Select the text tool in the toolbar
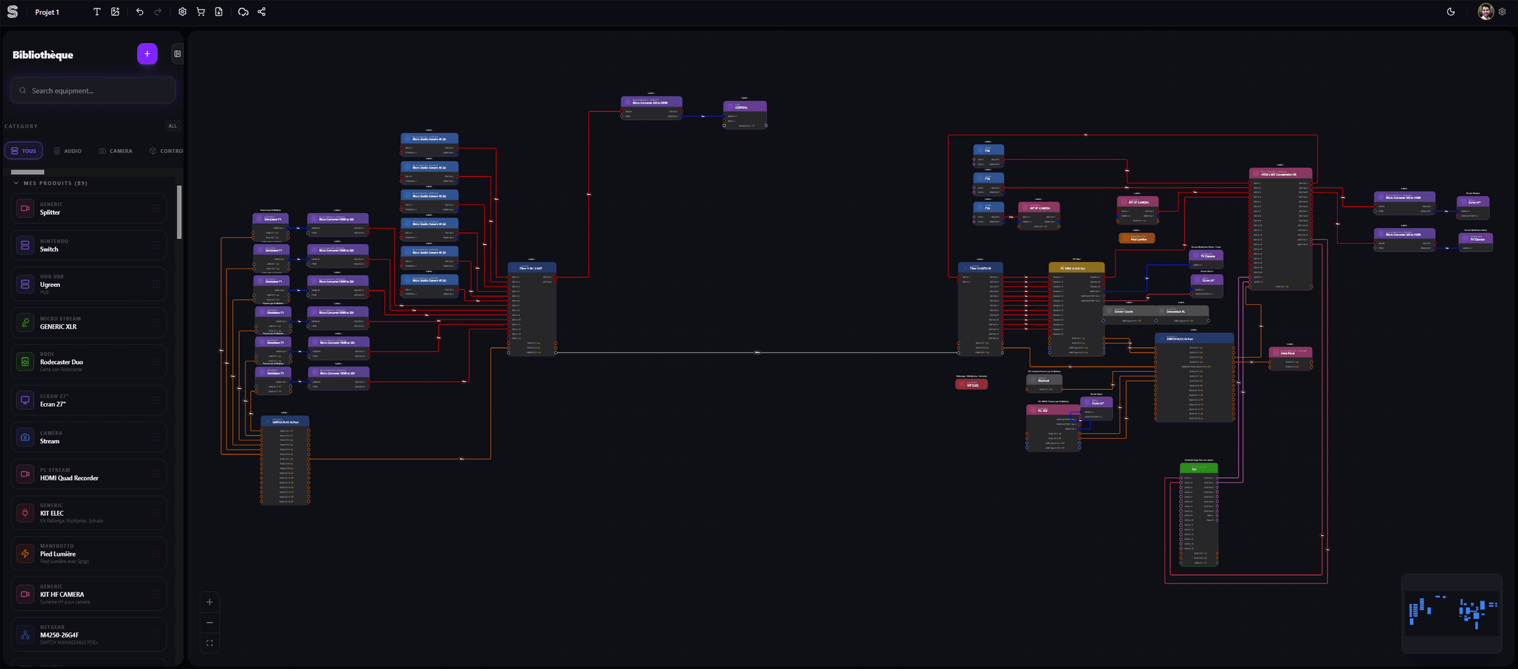1518x669 pixels. (96, 12)
